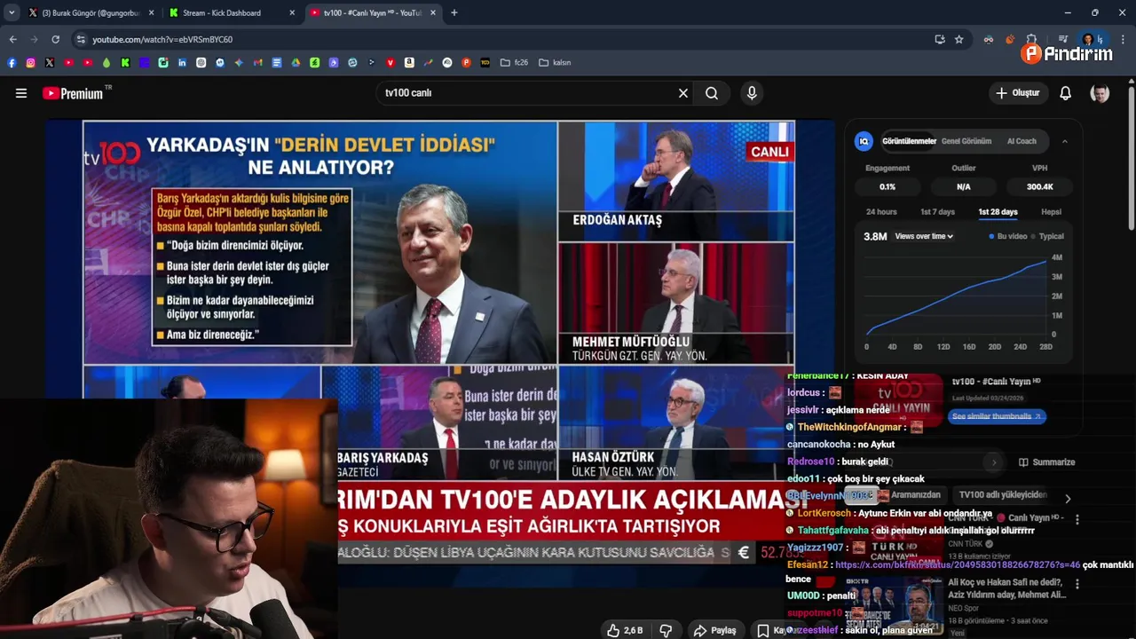Select the Aramanızdan filter chip
The width and height of the screenshot is (1136, 639).
point(916,495)
